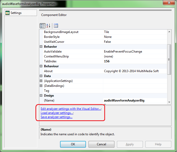Collapse the Design category
This screenshot has width=177, height=152.
click(41, 96)
